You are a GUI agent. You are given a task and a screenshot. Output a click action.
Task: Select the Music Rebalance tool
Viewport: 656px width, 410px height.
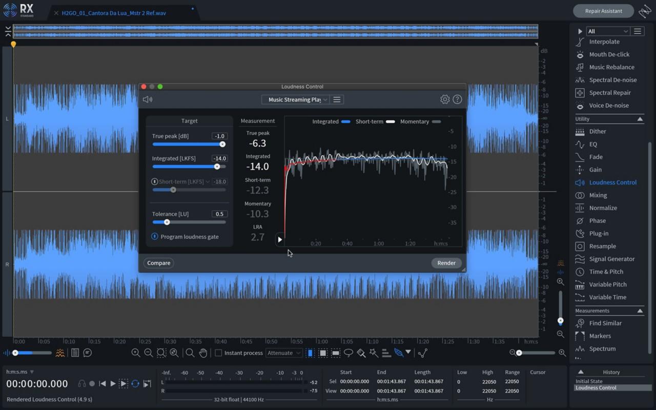pyautogui.click(x=612, y=67)
